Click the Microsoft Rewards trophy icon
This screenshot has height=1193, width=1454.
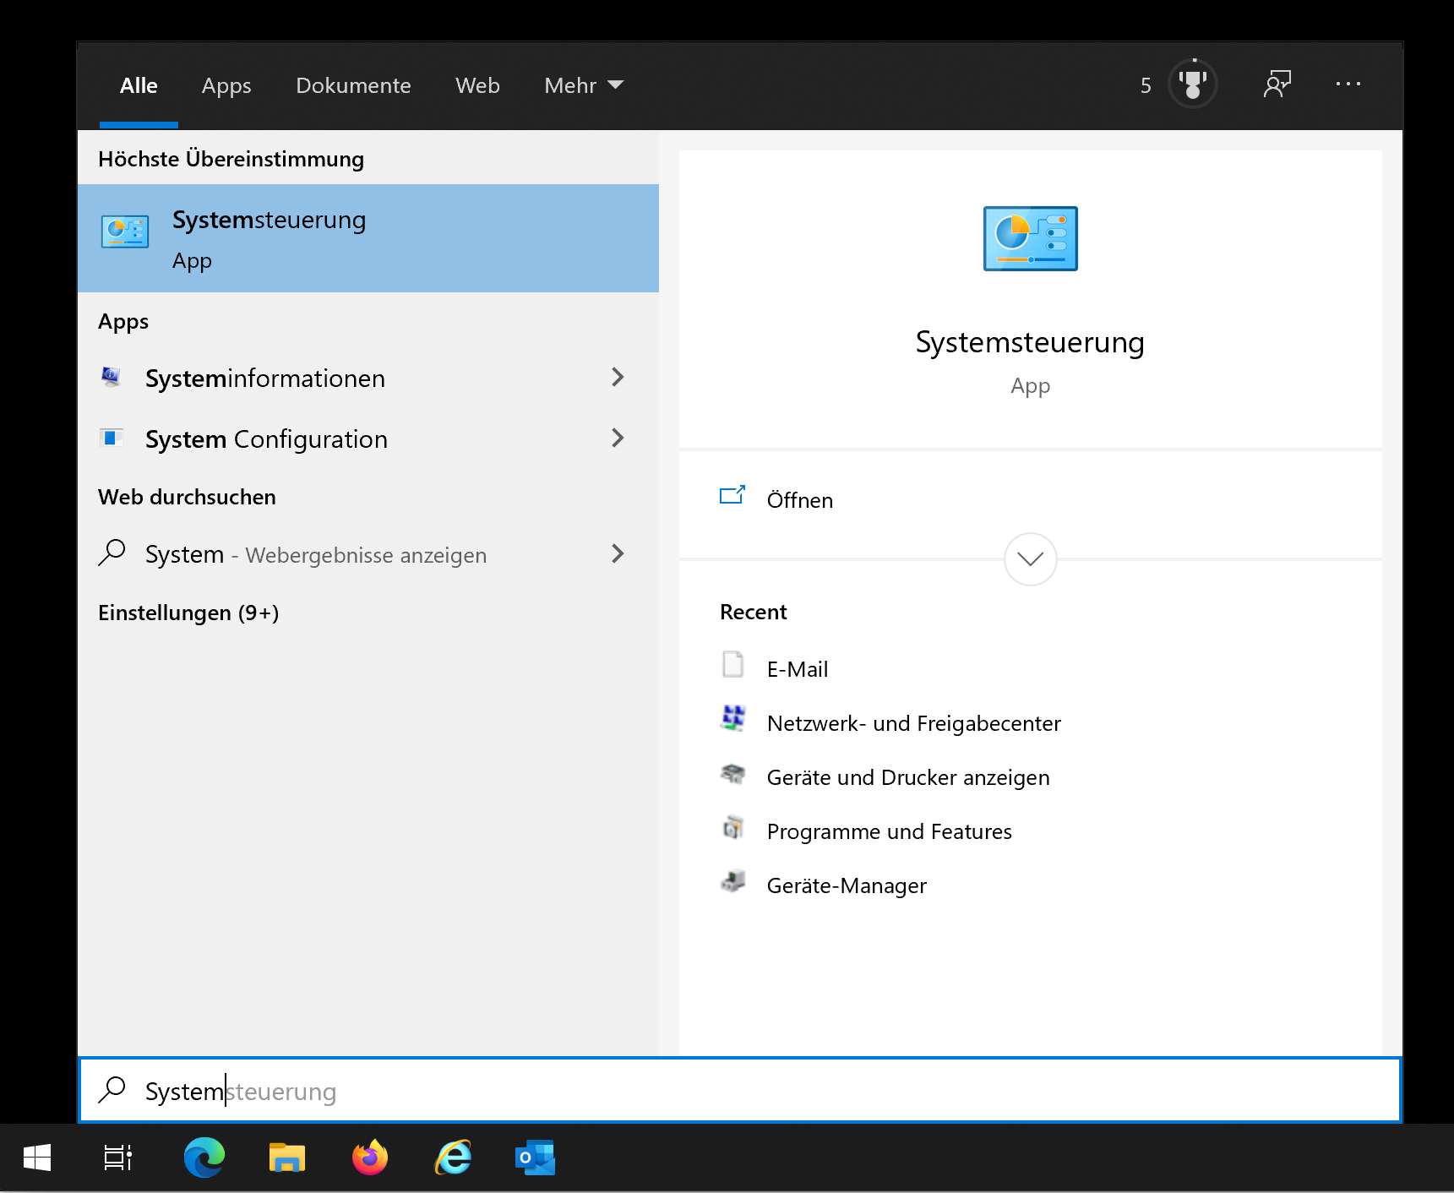click(x=1193, y=84)
